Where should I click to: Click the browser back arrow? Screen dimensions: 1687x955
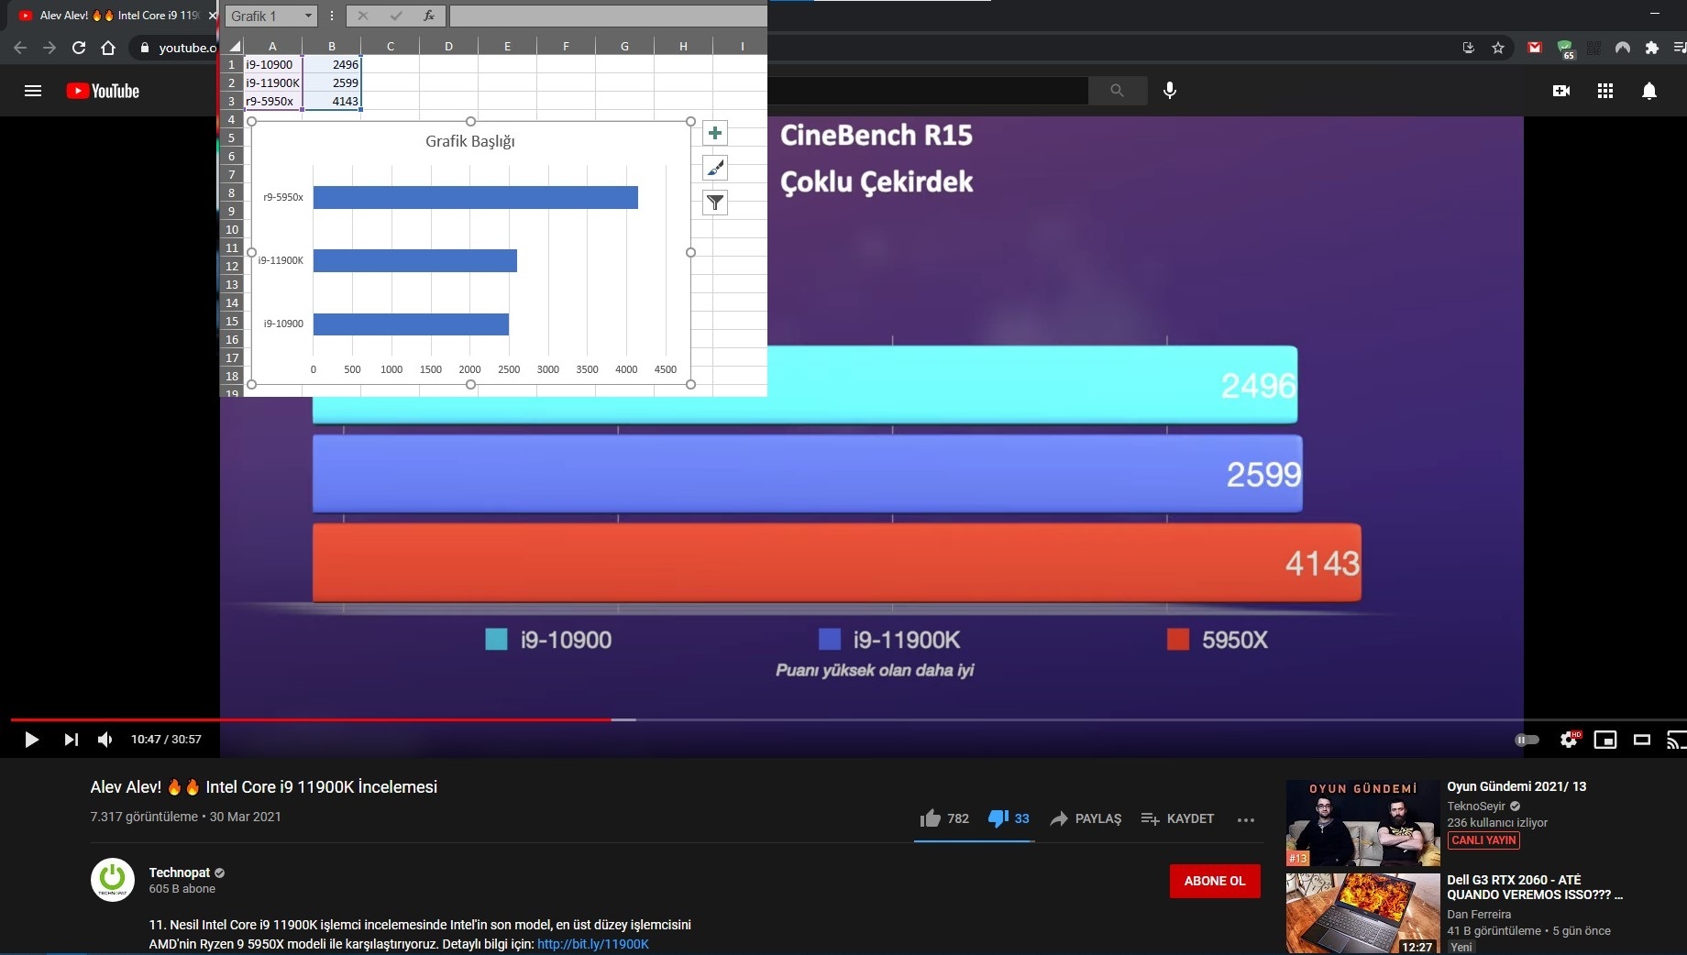coord(20,48)
